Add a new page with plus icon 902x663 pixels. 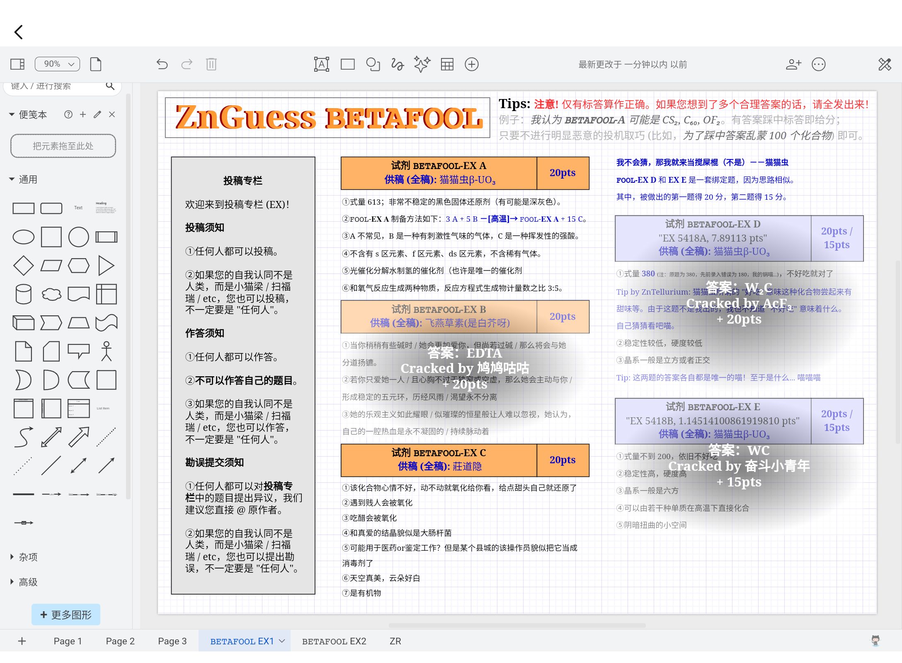click(22, 641)
